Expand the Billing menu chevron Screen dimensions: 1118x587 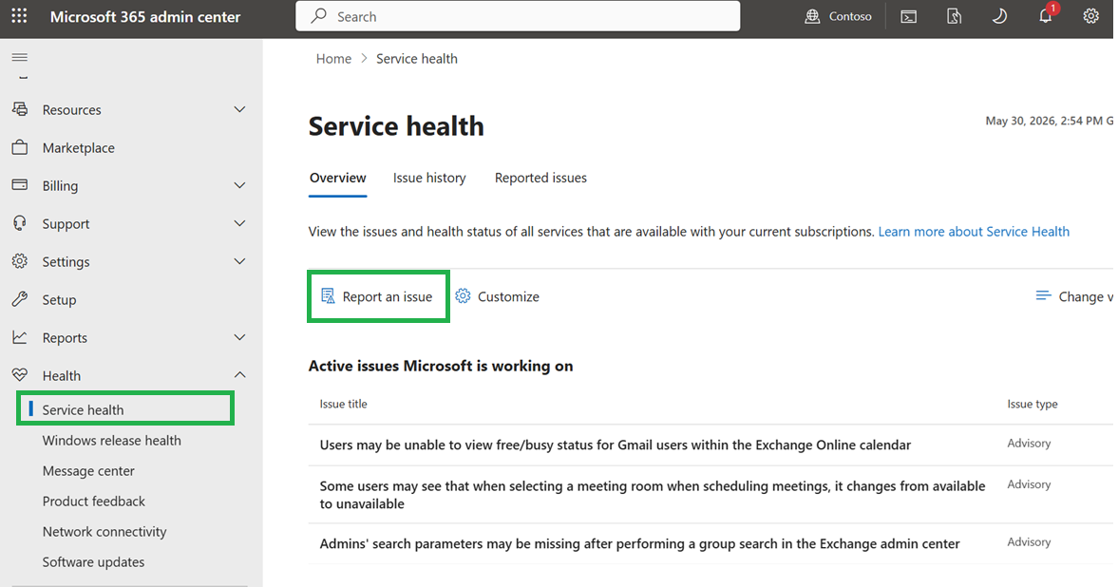(x=239, y=185)
